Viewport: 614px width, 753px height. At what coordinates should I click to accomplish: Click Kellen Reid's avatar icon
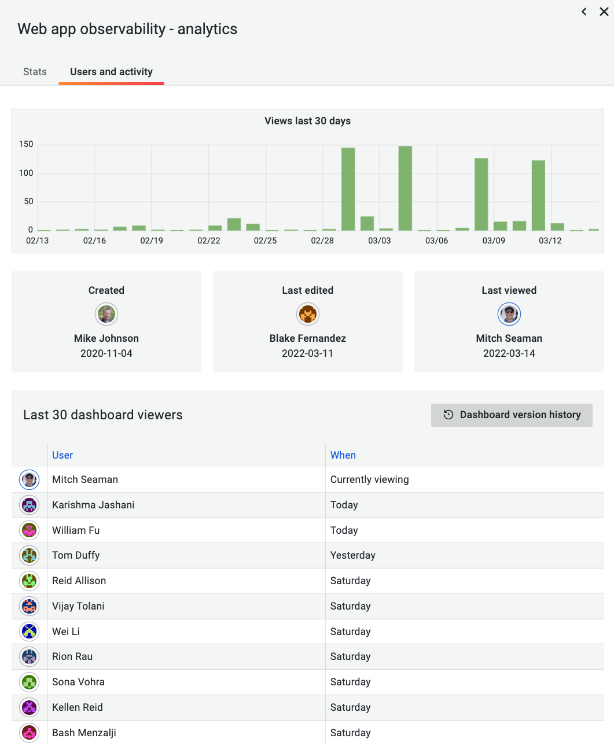[x=30, y=707]
